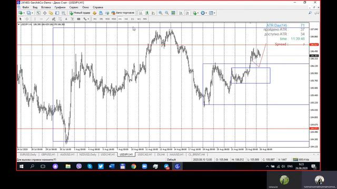Tile chart windows icon
This screenshot has height=189, width=337.
coord(173,13)
